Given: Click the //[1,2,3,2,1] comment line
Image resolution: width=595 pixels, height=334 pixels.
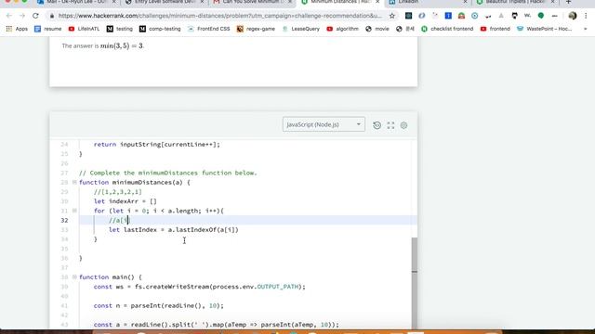Looking at the screenshot, I should 118,192.
